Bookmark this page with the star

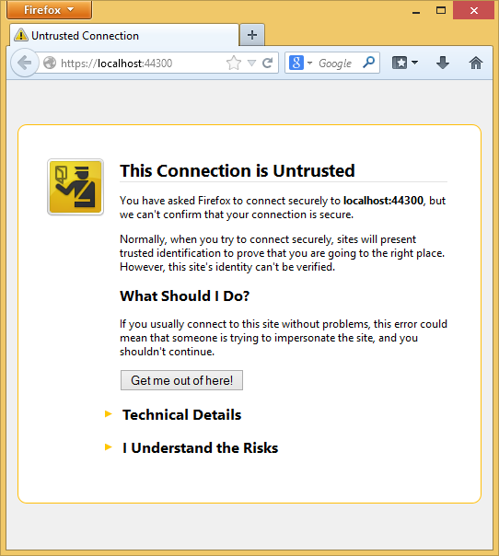[x=233, y=63]
